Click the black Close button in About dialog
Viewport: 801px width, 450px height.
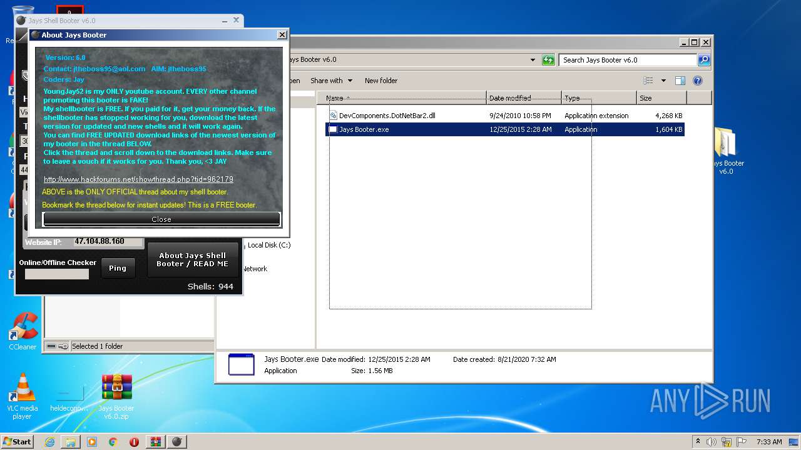click(161, 219)
